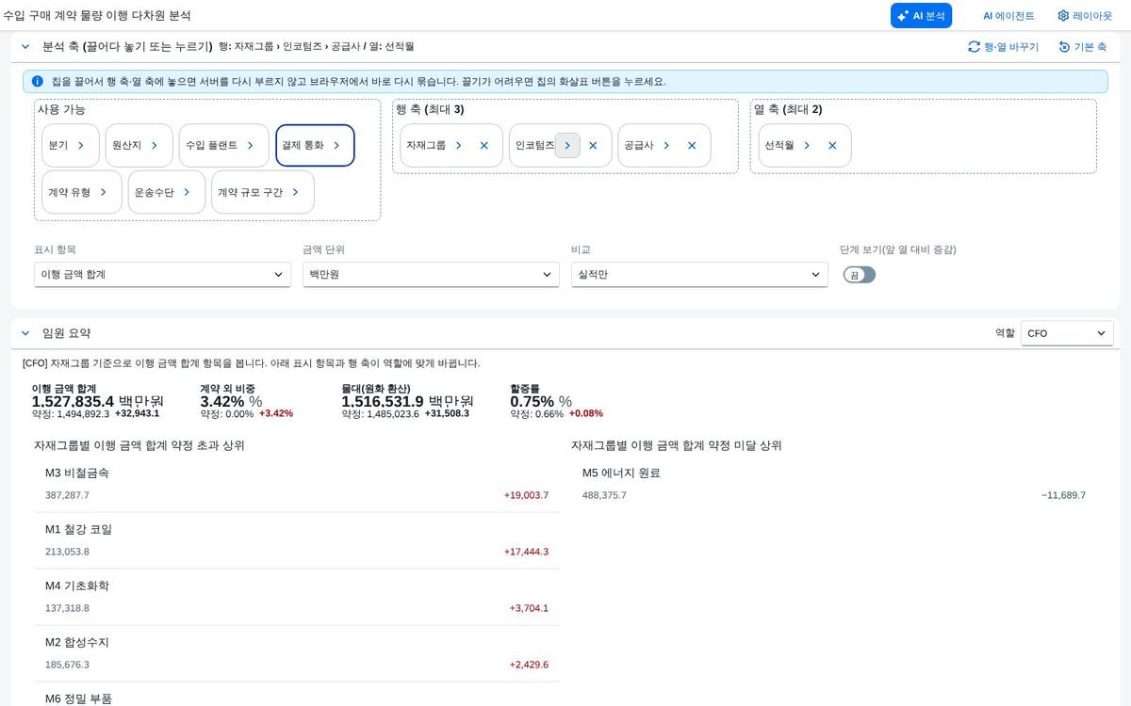The width and height of the screenshot is (1131, 706).
Task: Click the +2,429.6 variance value
Action: pos(529,665)
